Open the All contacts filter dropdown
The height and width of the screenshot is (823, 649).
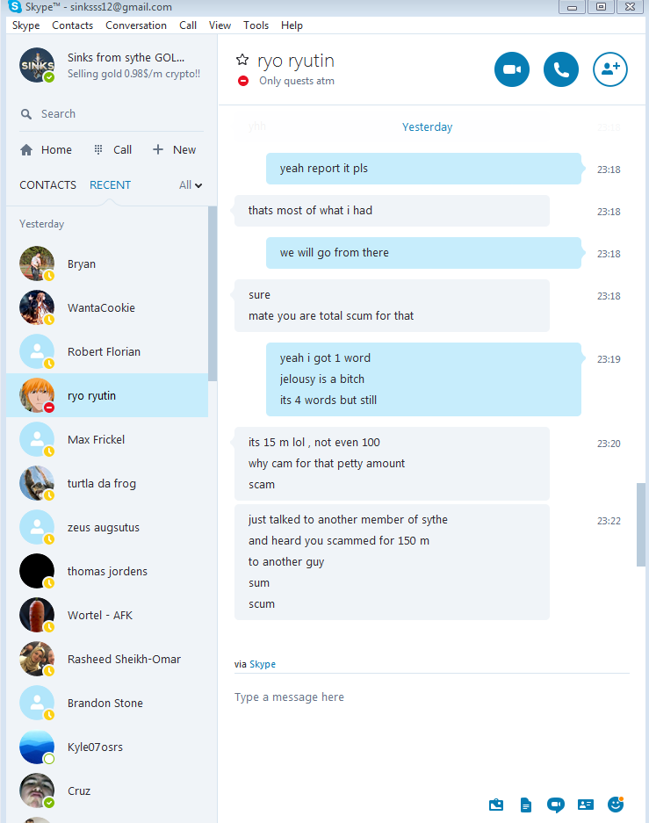coord(191,184)
